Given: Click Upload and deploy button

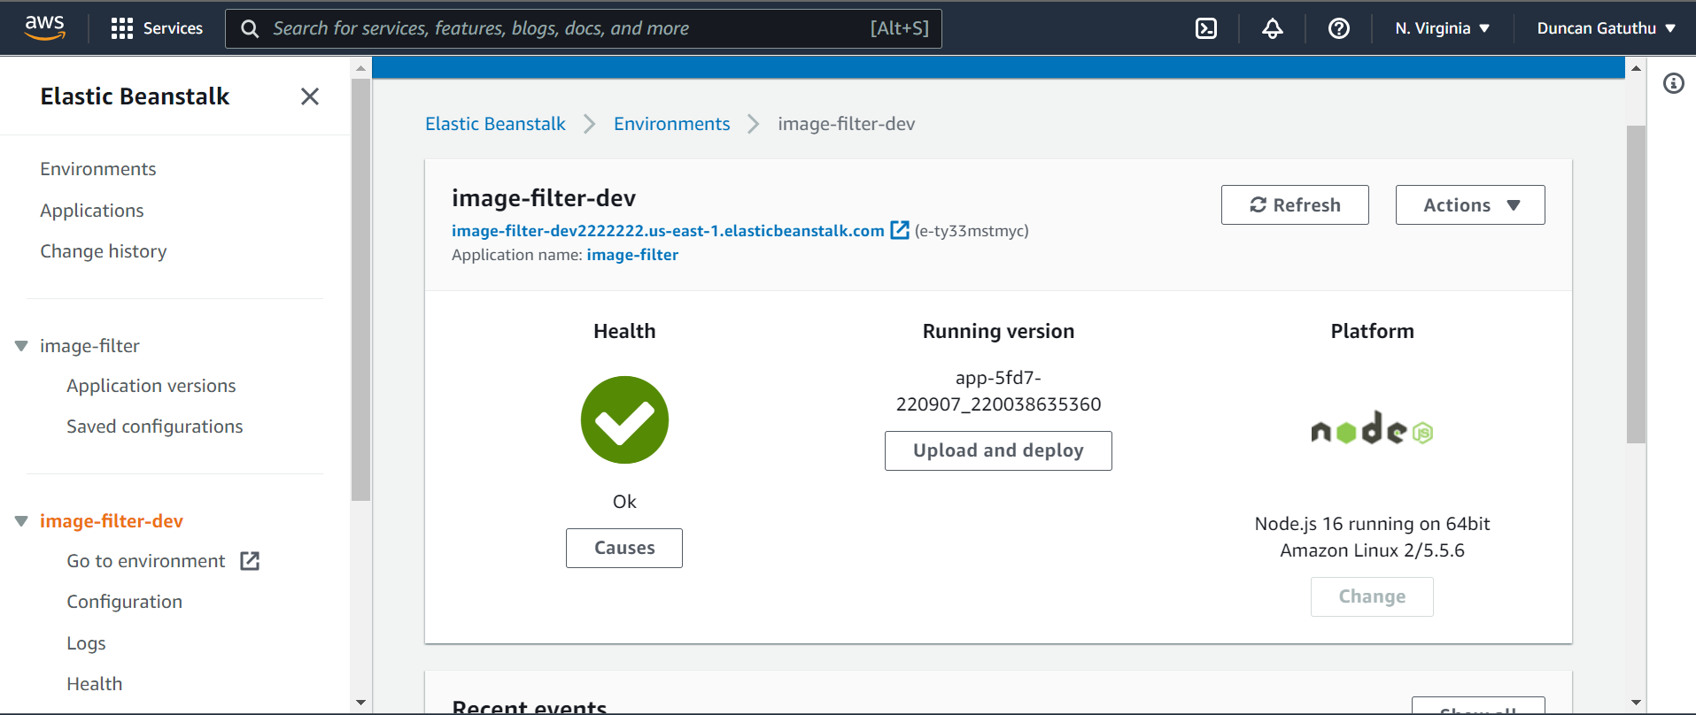Looking at the screenshot, I should pos(998,450).
